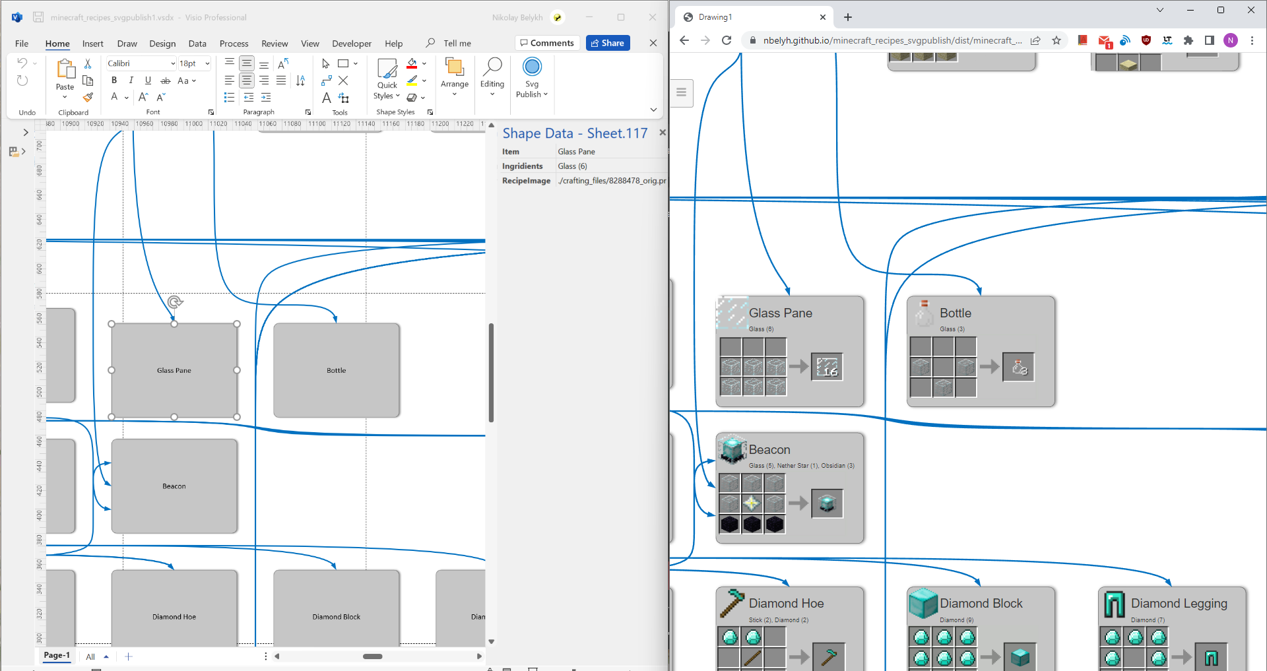Select the Pointer Tool in Tools group
Viewport: 1267px width, 671px height.
coord(325,64)
